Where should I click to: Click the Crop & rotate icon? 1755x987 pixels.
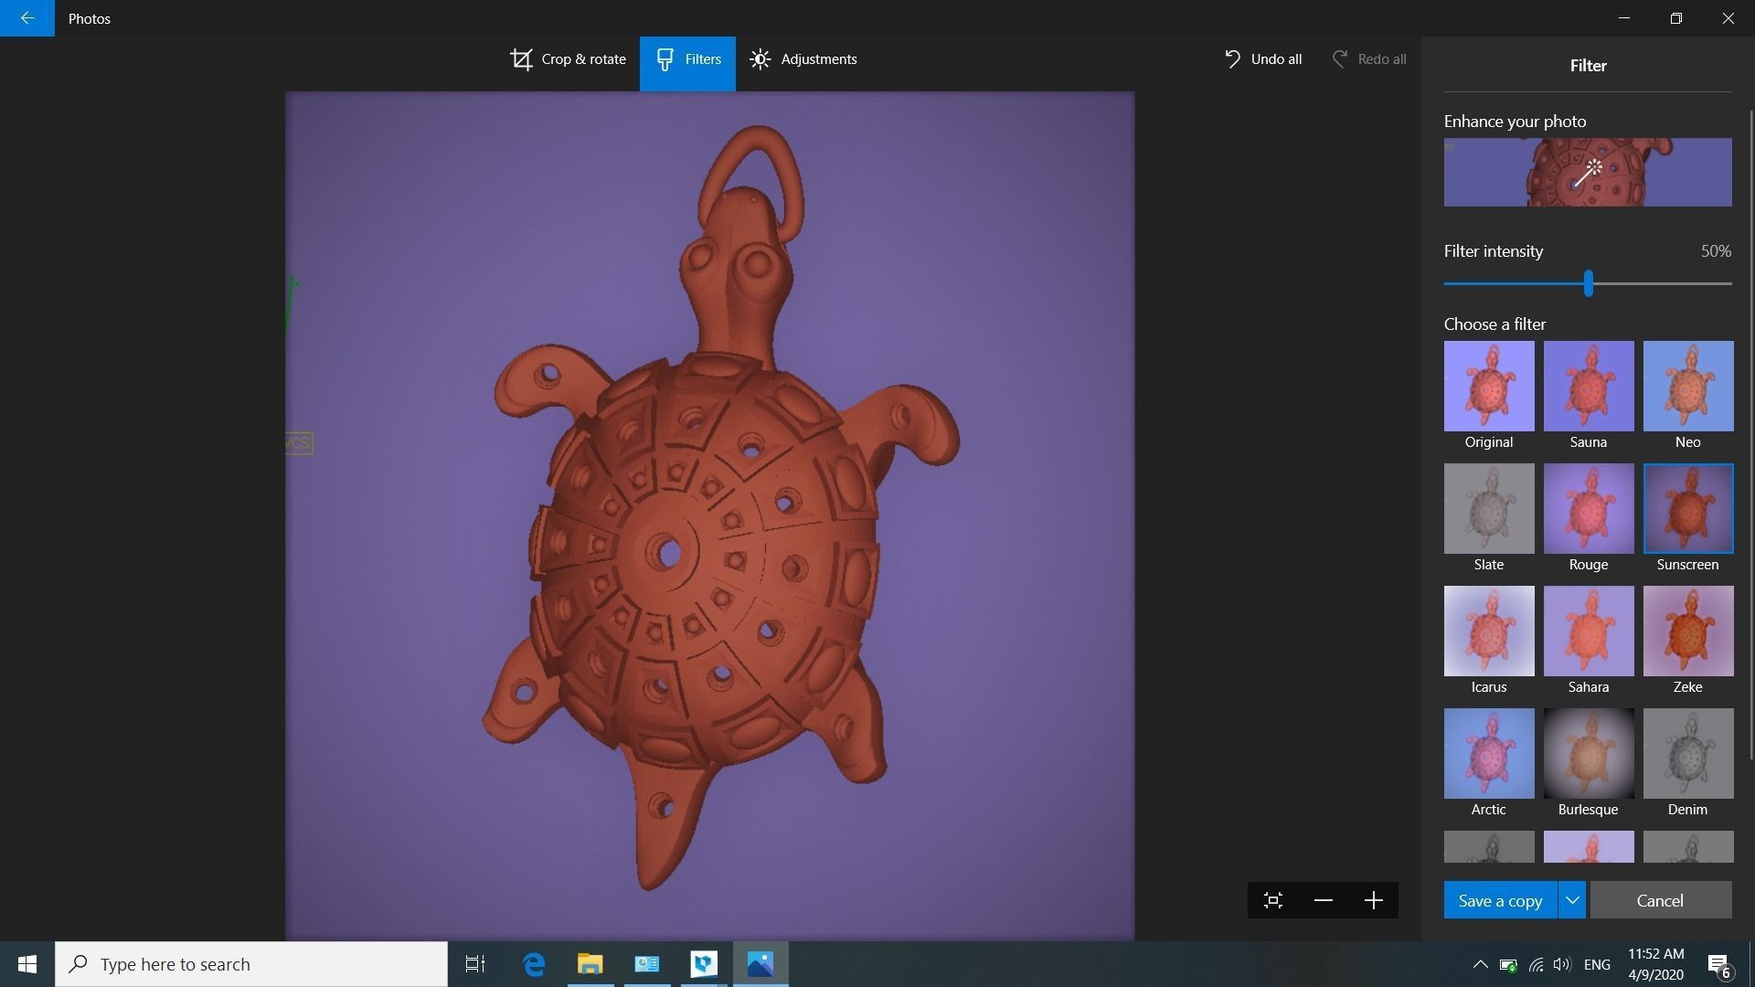click(521, 59)
